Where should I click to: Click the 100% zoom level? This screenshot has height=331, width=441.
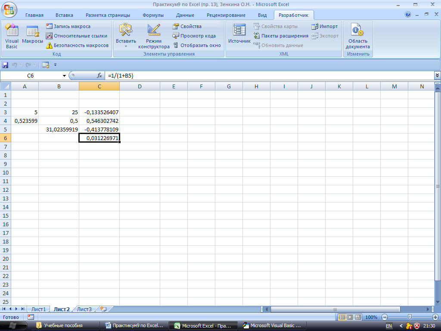click(x=371, y=317)
